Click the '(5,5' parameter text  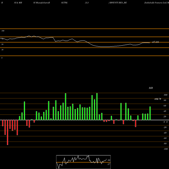[87, 3]
